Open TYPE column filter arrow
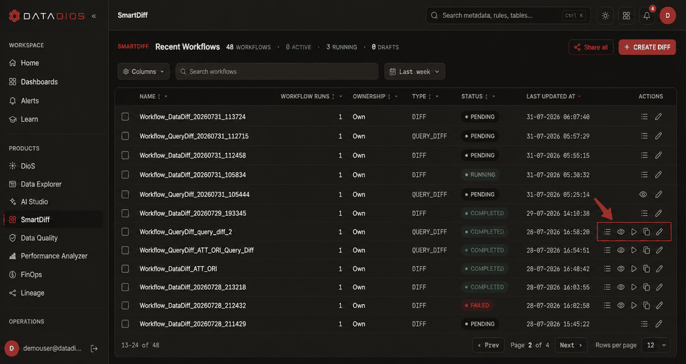This screenshot has height=364, width=686. coord(436,97)
